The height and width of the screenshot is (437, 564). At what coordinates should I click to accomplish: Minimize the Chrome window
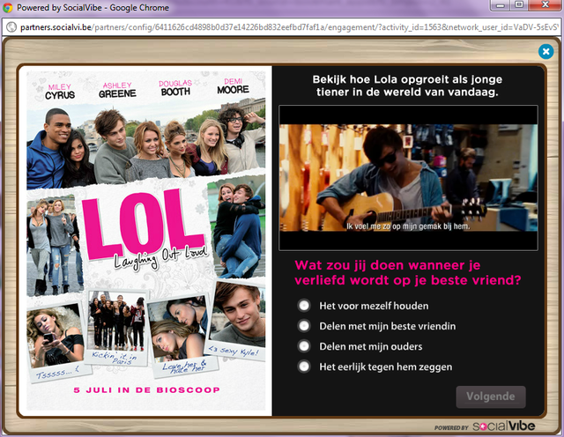pos(500,5)
